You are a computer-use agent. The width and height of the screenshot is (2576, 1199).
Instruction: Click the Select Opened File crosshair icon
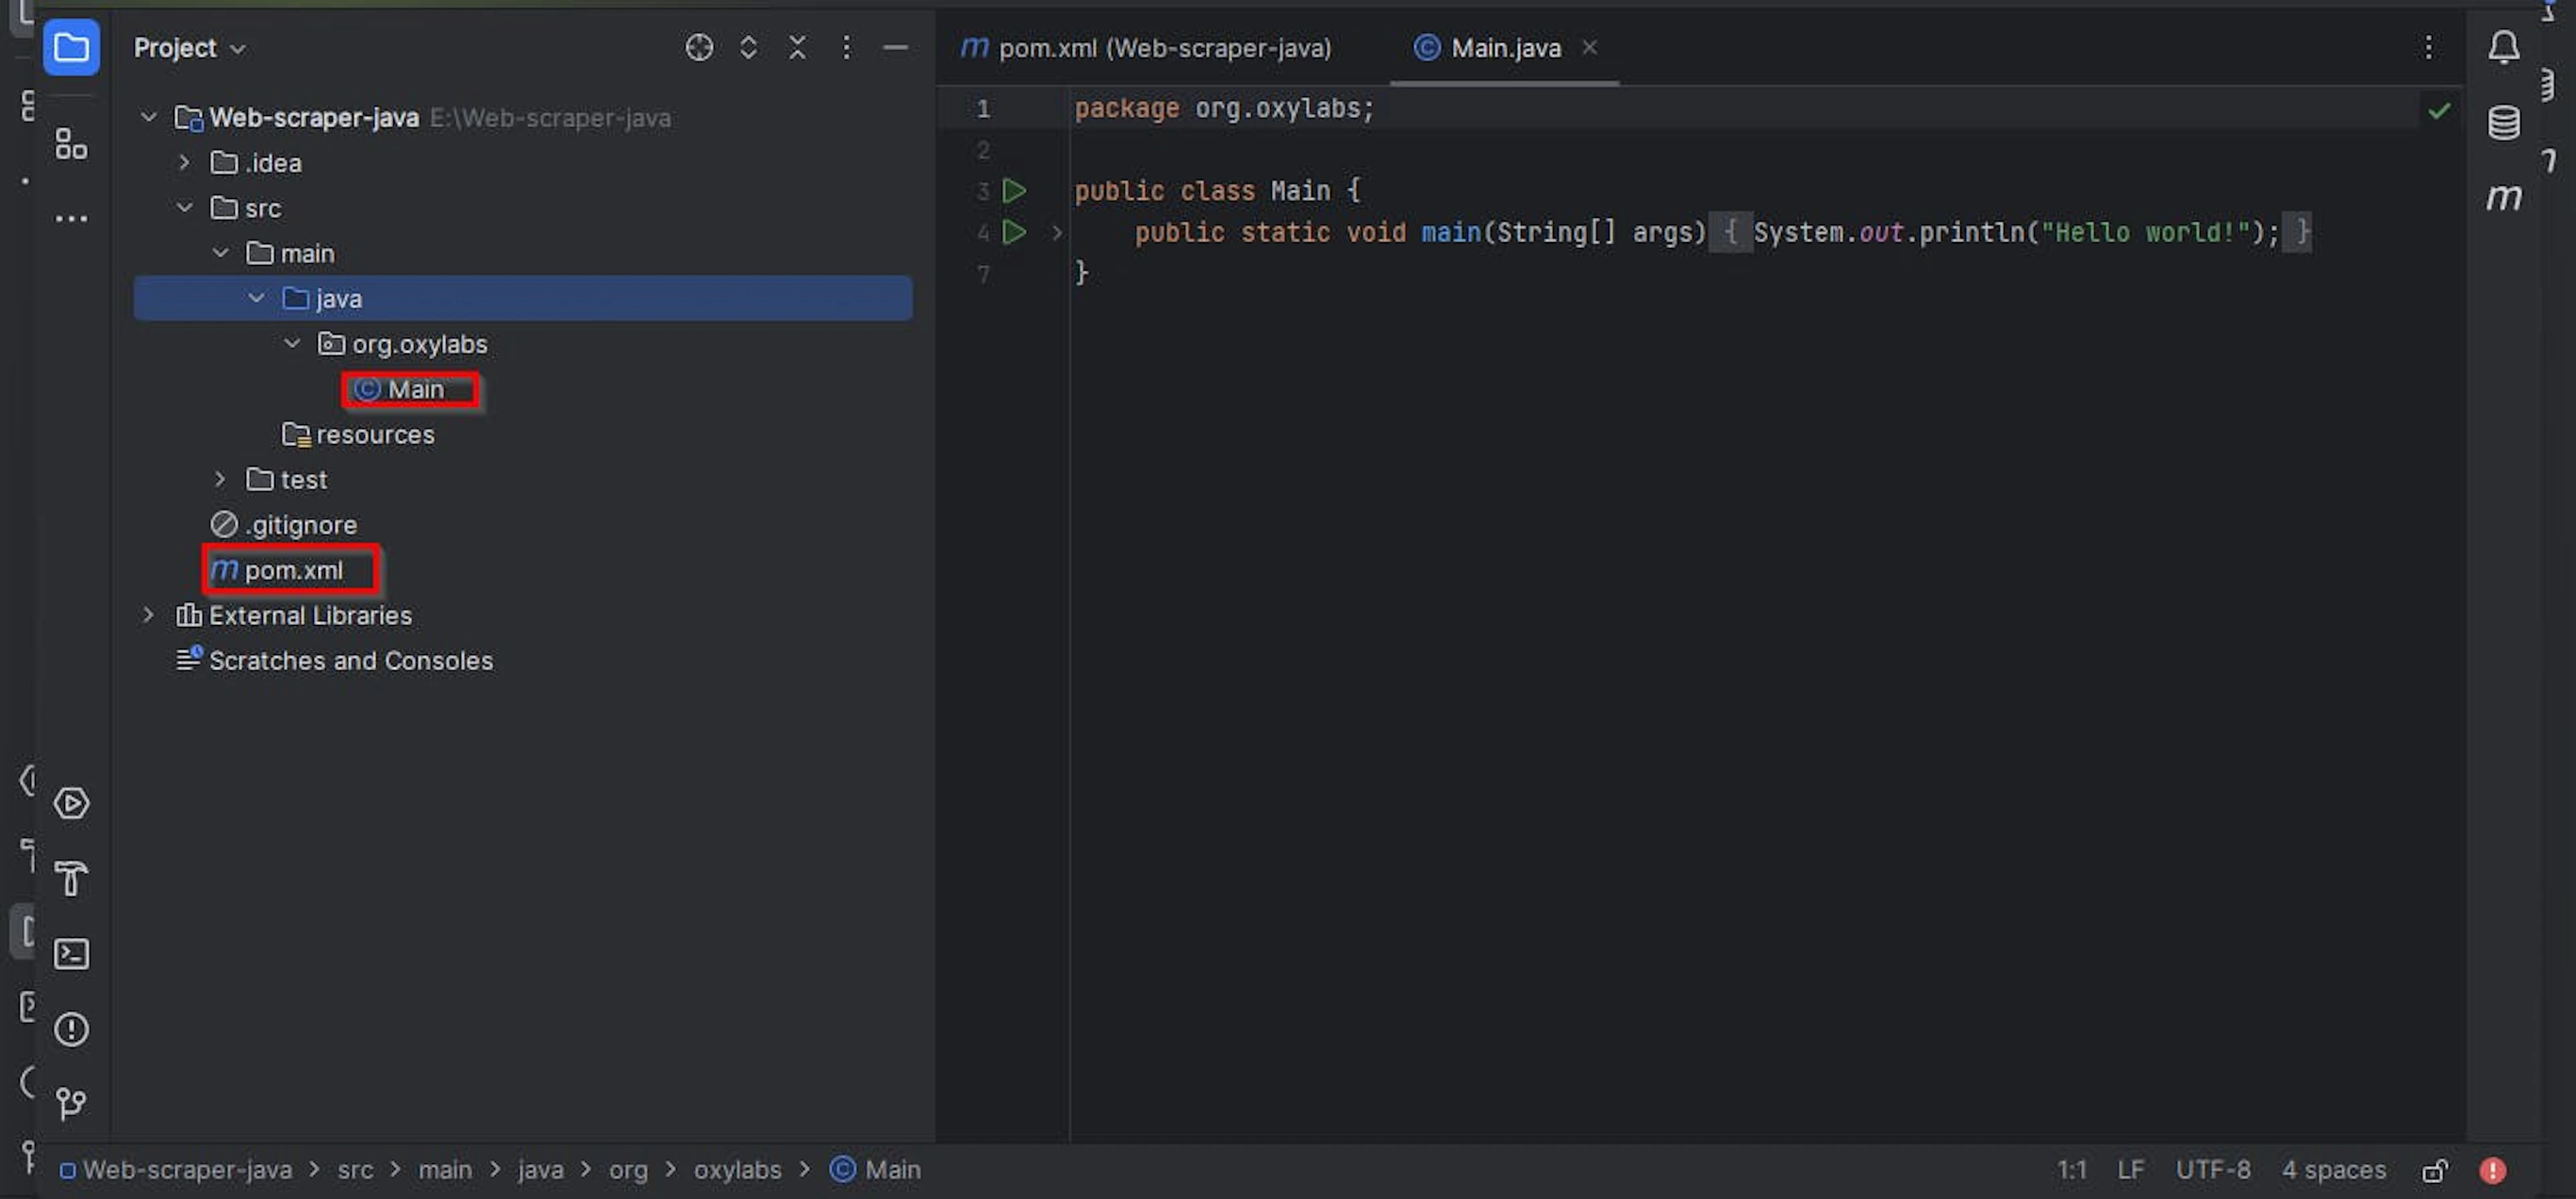pyautogui.click(x=699, y=47)
